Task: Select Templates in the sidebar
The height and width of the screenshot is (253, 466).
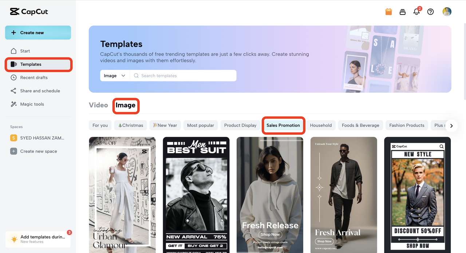Action: coord(38,64)
